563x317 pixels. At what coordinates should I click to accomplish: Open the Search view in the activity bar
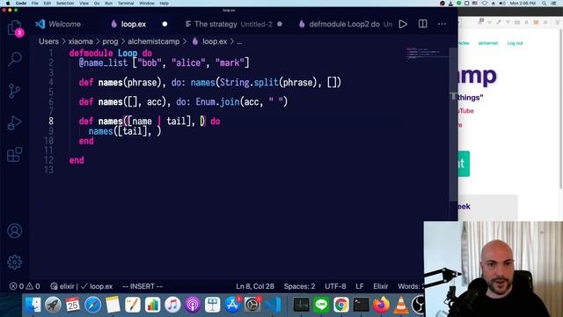15,59
